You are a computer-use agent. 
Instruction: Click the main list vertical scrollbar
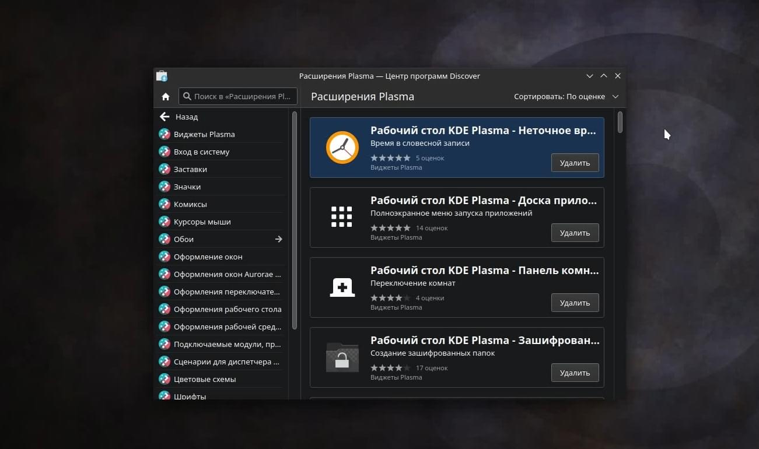point(620,122)
